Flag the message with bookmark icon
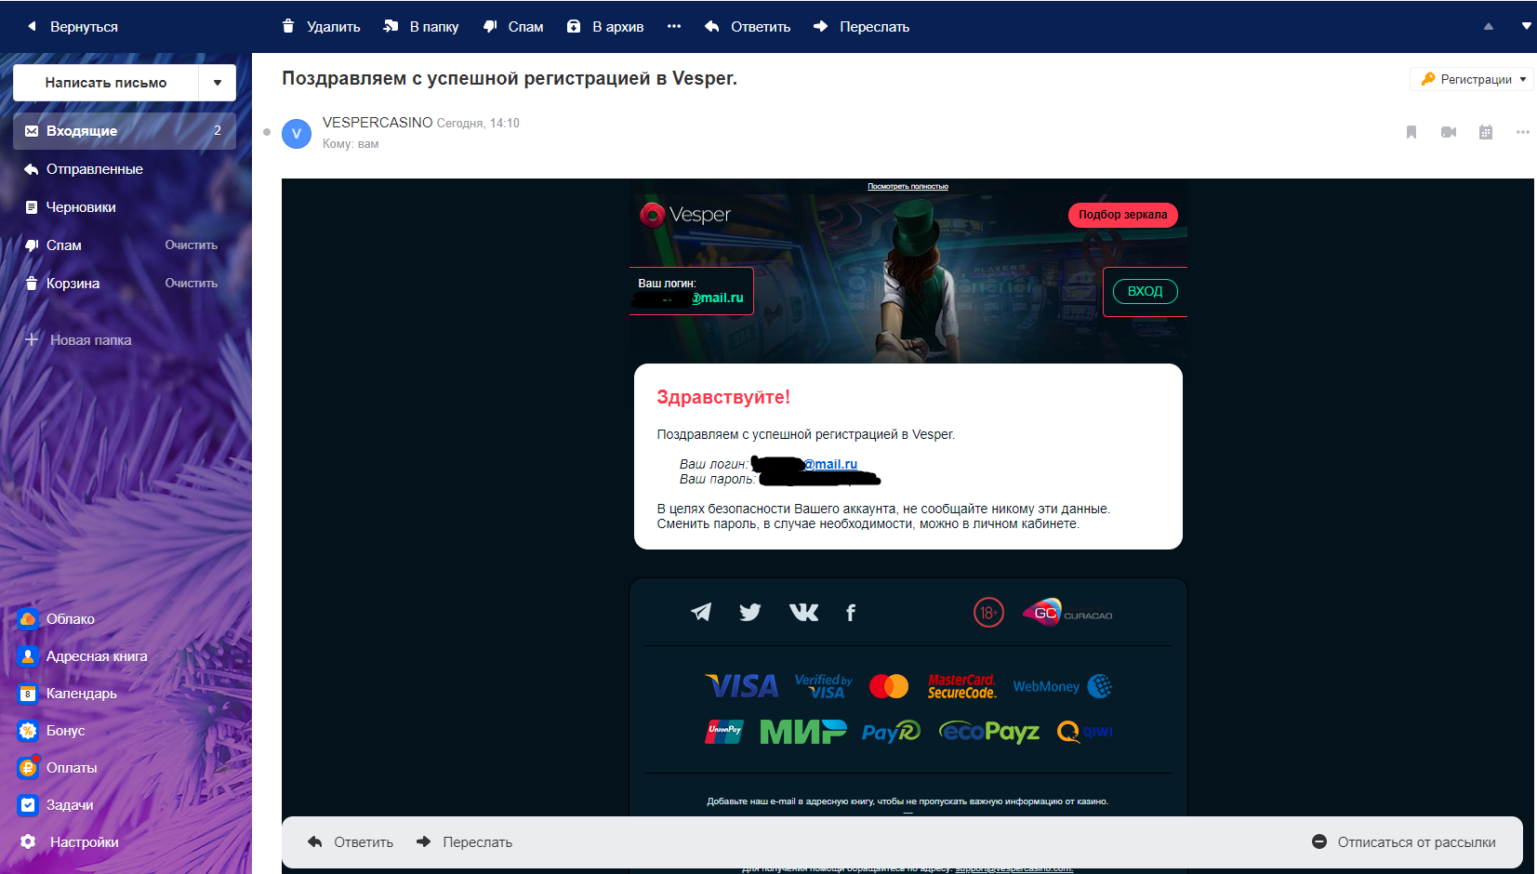Image resolution: width=1537 pixels, height=874 pixels. tap(1411, 132)
